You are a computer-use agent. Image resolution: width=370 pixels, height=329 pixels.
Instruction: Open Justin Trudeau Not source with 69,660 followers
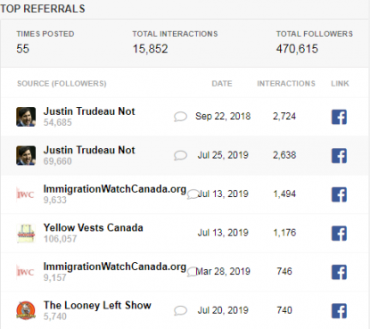coord(89,150)
